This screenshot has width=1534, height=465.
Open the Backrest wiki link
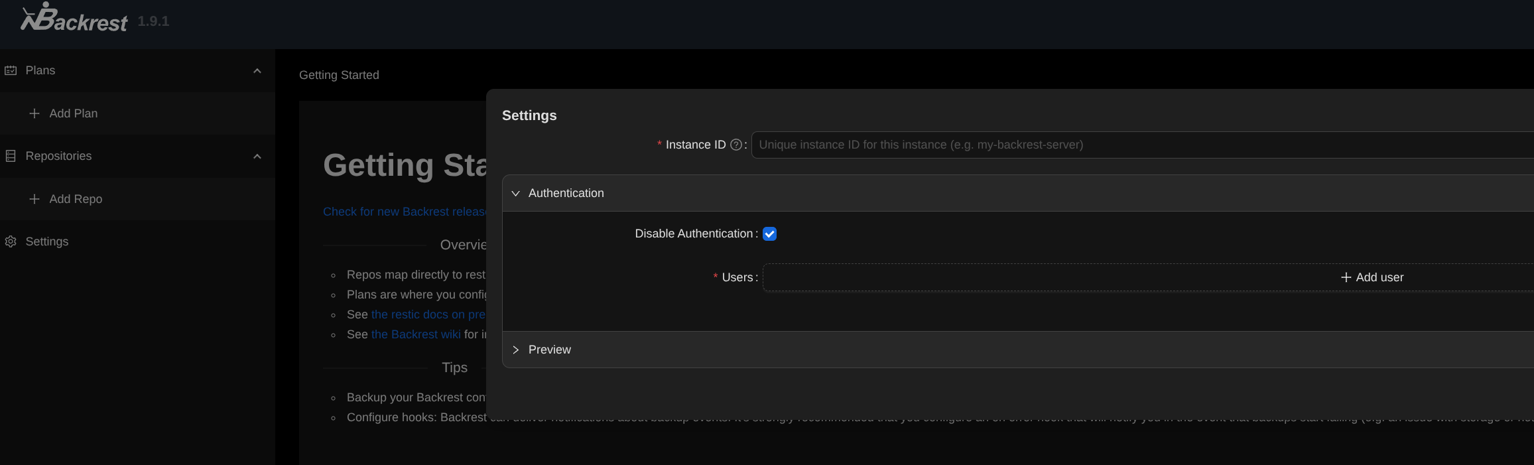click(x=415, y=334)
